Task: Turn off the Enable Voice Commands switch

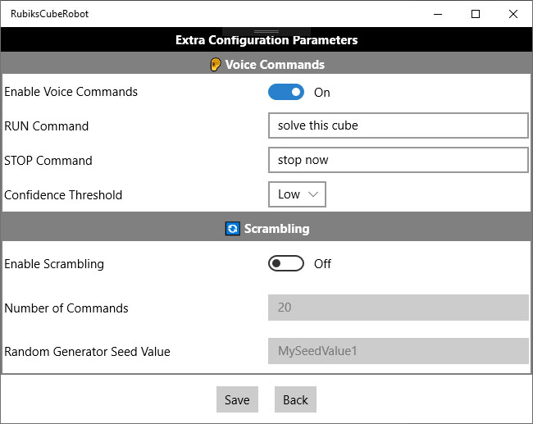Action: click(x=286, y=92)
